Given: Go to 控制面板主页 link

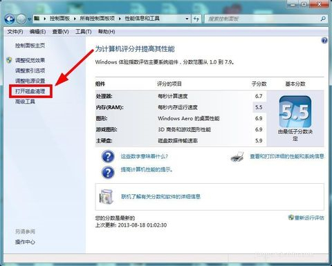Looking at the screenshot, I should 30,46.
